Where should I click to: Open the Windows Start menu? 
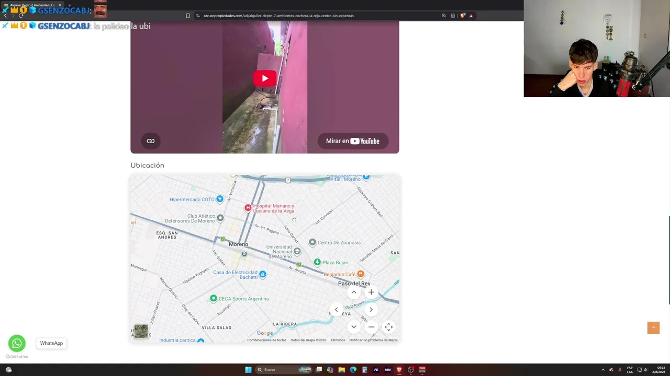tap(248, 370)
